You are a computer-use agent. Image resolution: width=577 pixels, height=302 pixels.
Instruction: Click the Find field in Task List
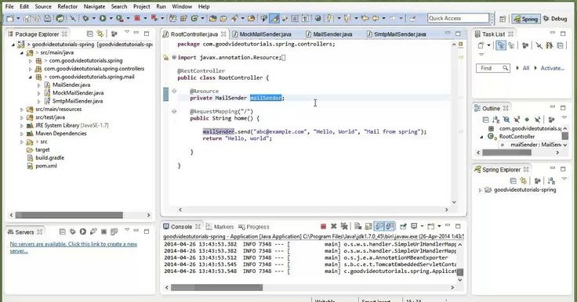point(493,68)
